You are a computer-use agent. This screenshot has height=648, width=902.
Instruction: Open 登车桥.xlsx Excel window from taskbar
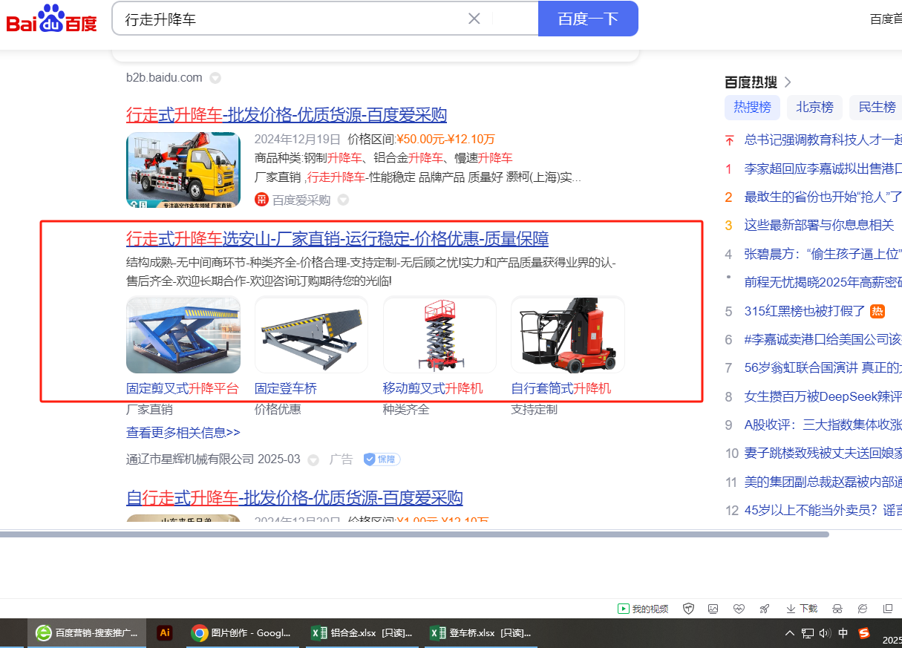click(481, 633)
